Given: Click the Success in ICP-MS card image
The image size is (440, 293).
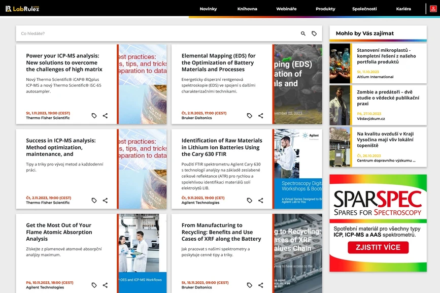Looking at the screenshot, I should click(143, 169).
